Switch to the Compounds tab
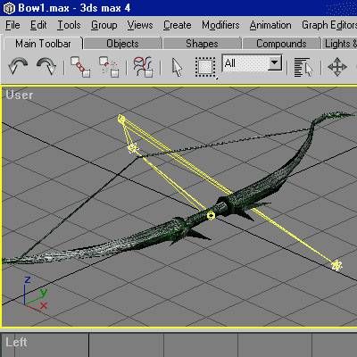 click(281, 44)
